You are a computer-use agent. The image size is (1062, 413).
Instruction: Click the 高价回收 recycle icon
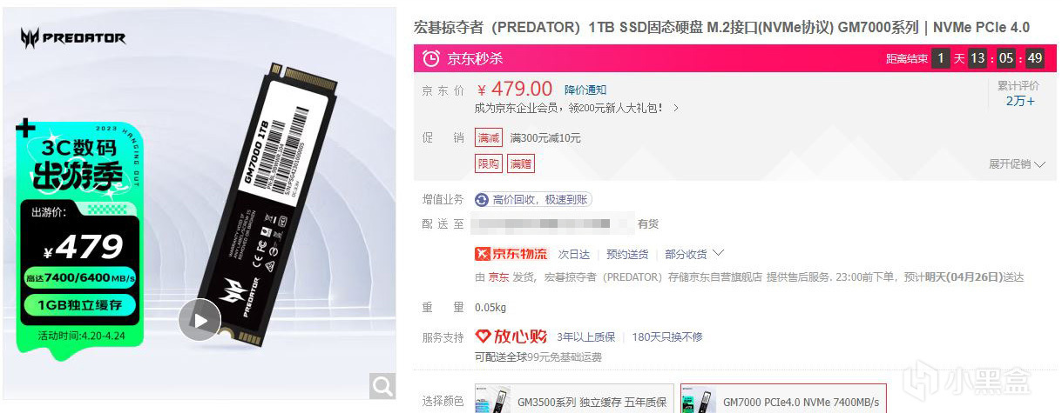coord(482,199)
